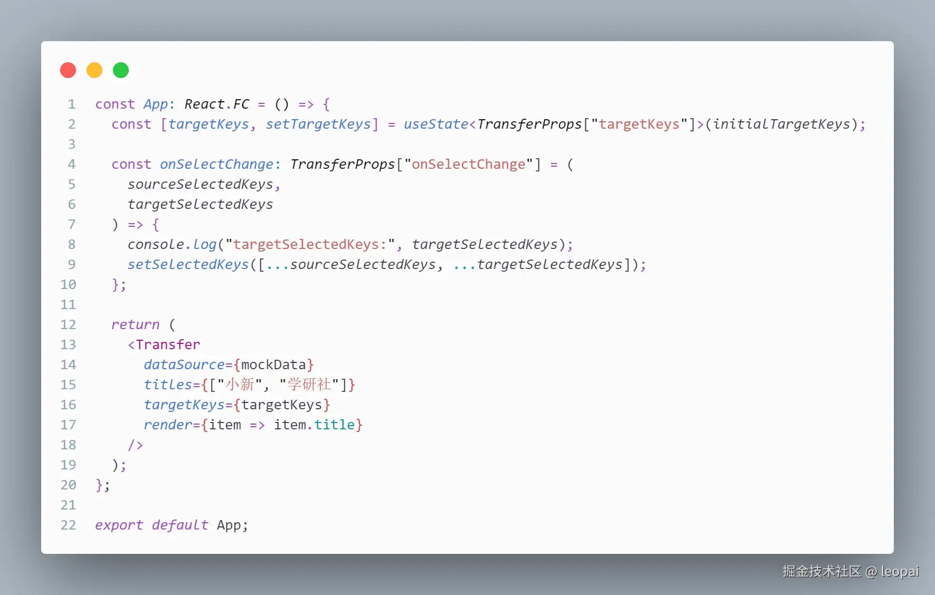Click the onSelectChange constant name

(x=216, y=165)
